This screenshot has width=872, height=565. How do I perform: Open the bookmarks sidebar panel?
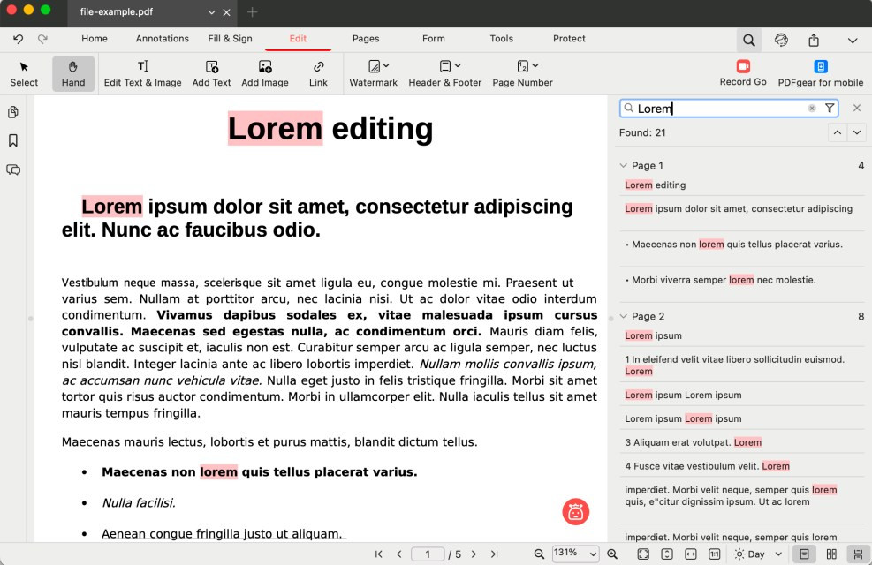click(13, 140)
